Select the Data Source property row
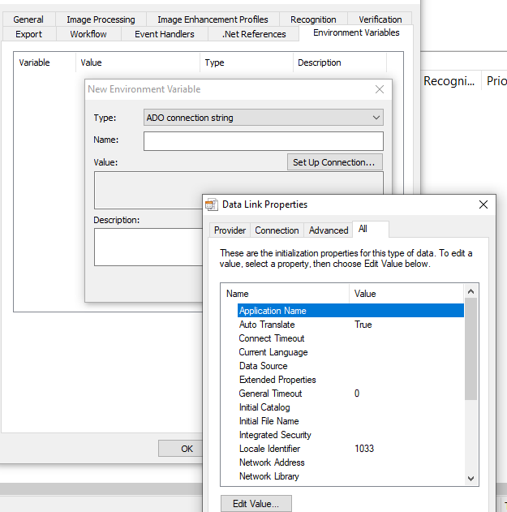This screenshot has height=512, width=507. (350, 366)
